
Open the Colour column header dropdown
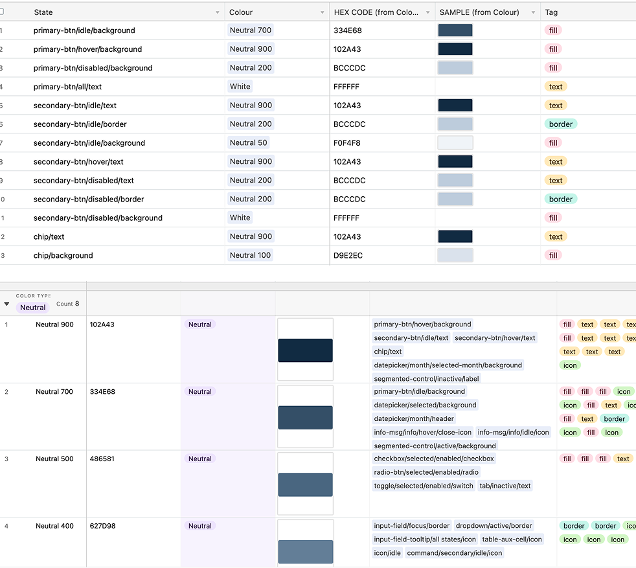coord(323,12)
